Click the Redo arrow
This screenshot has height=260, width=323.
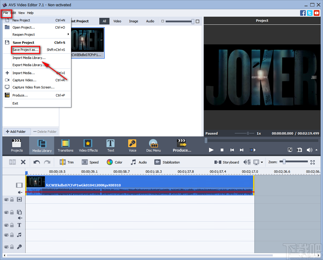point(47,162)
